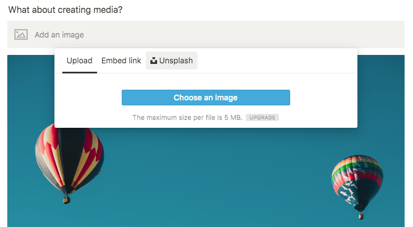Click the word Unsplash in the tab
Viewport: 413px width, 227px height.
point(176,61)
